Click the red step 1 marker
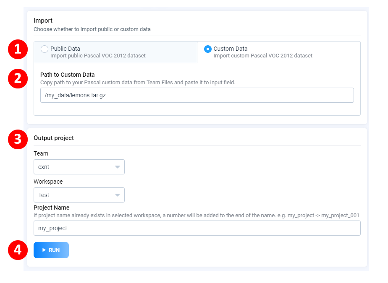 coord(18,49)
